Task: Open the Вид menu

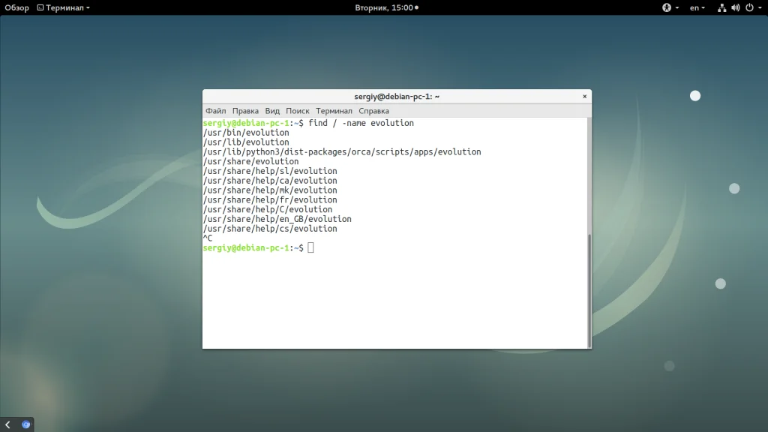Action: click(x=272, y=111)
